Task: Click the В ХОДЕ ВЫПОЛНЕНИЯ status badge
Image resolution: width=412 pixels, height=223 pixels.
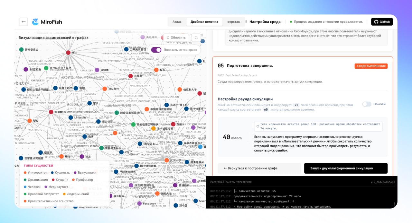Action: coord(371,66)
